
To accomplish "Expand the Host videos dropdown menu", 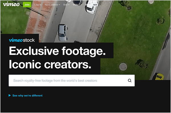I will point(52,5).
